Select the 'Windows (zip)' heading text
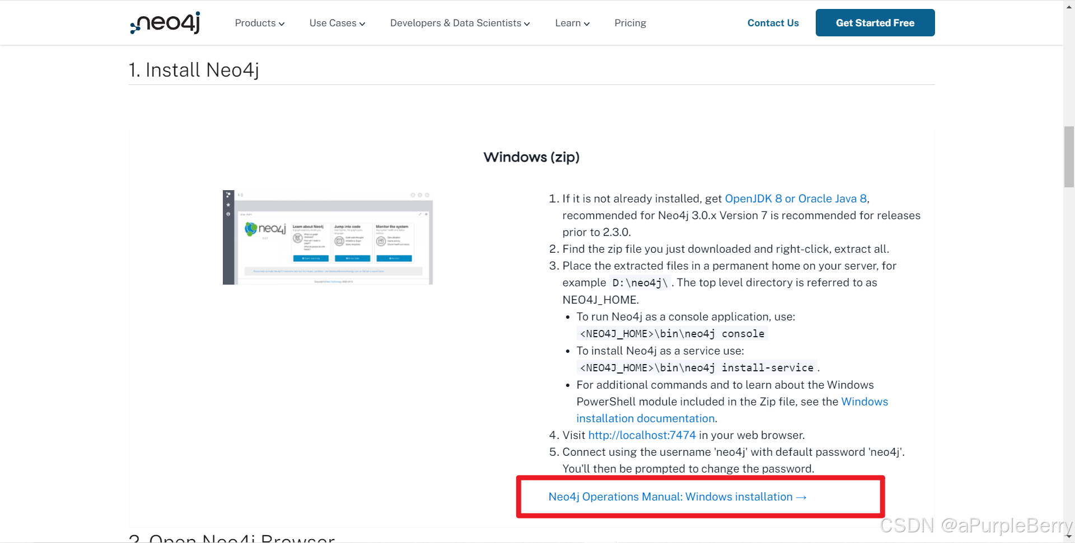This screenshot has height=543, width=1075. click(531, 157)
